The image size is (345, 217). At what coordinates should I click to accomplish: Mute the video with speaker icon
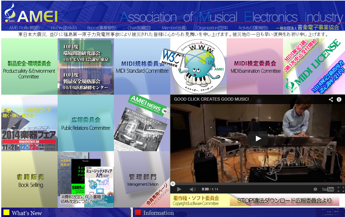[193, 189]
